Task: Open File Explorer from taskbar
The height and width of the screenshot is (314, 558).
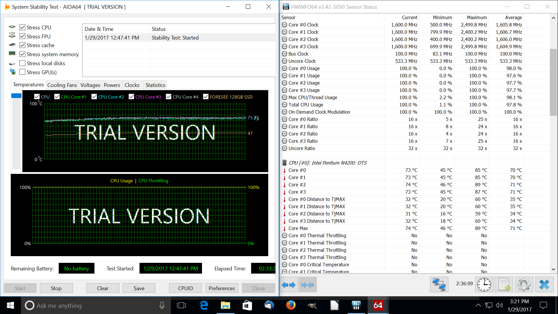Action: (226, 305)
